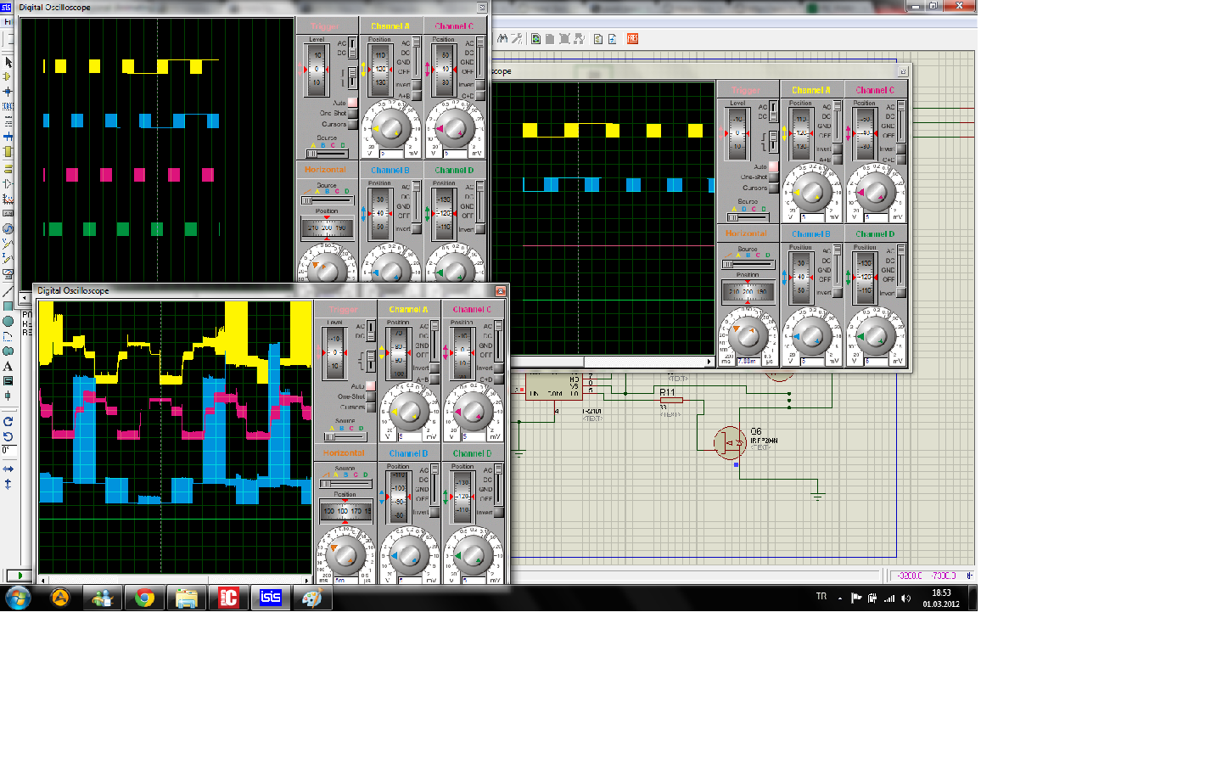The height and width of the screenshot is (764, 1222).
Task: Select the 2D Graphics Circle tool
Action: pos(8,321)
